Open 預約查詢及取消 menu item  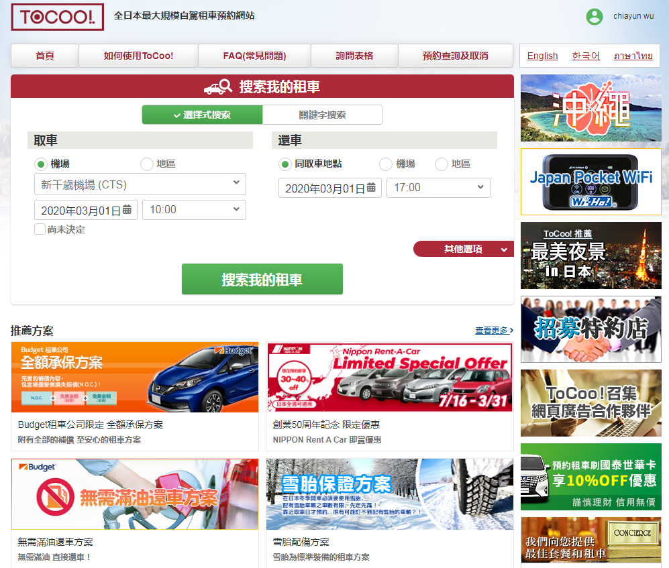[456, 56]
